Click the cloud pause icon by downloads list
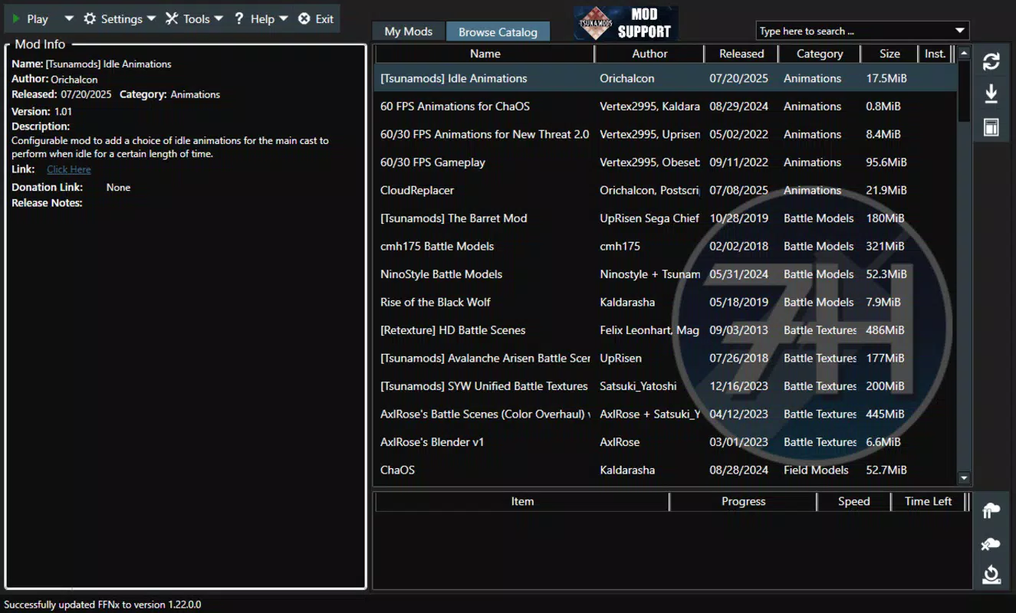Screen dimensions: 1016x613 pyautogui.click(x=991, y=510)
